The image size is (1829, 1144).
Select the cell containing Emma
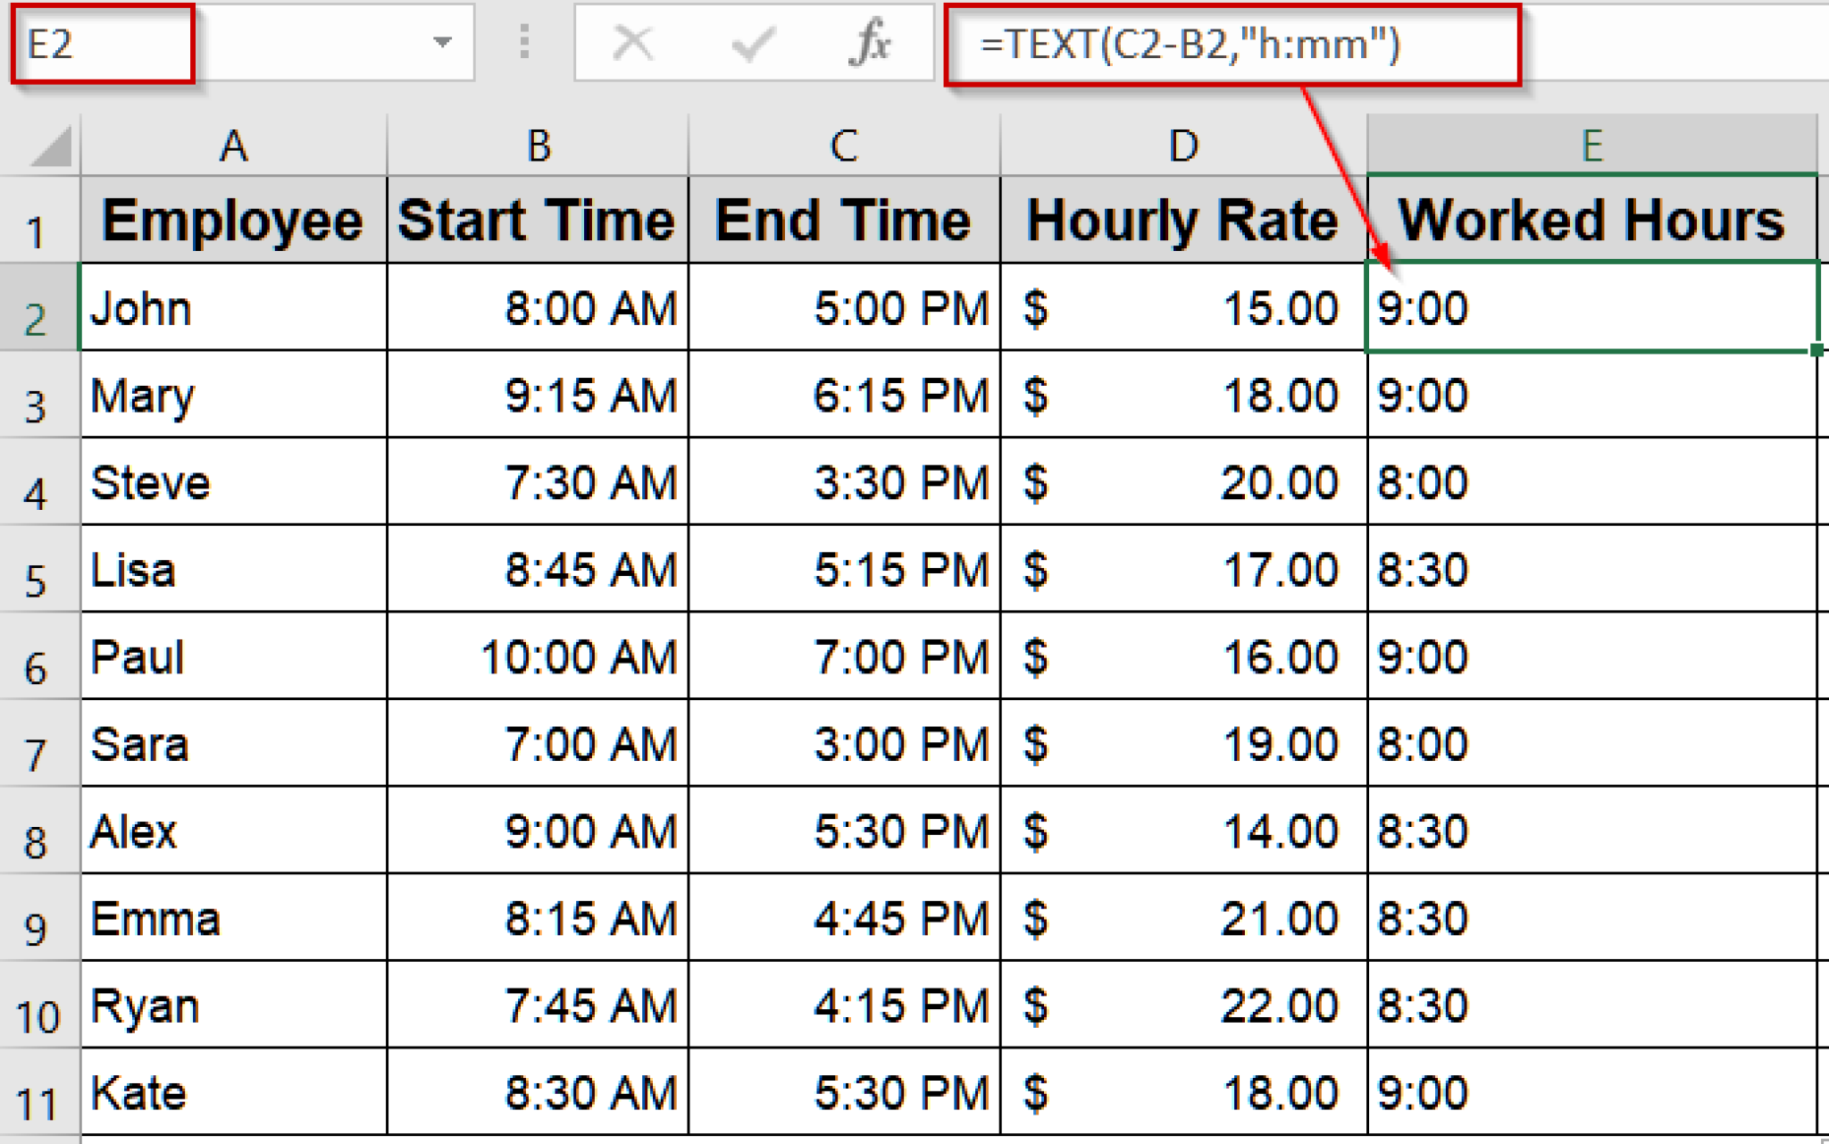point(233,917)
